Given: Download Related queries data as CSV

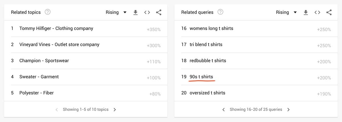Looking at the screenshot, I should [306, 12].
